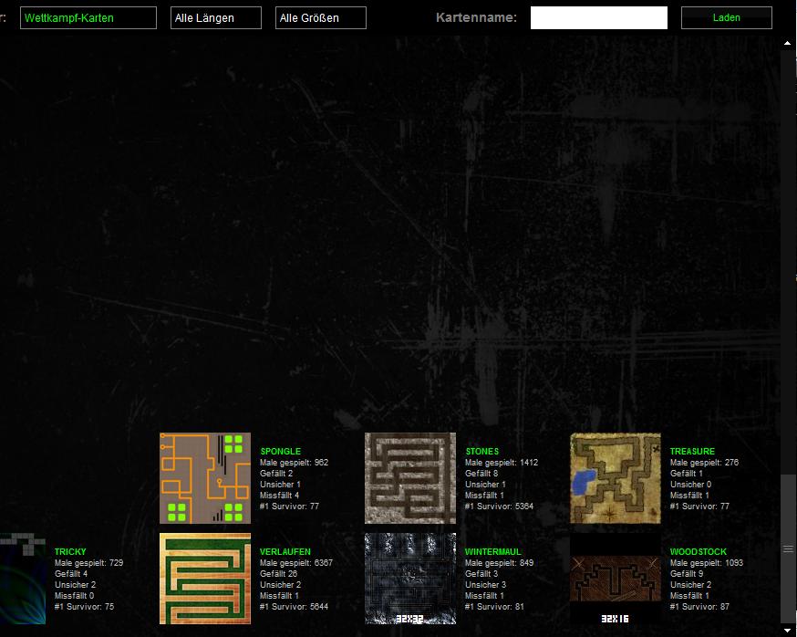Viewport: 797px width, 637px height.
Task: Open the SPONGLE map title link
Action: point(281,452)
